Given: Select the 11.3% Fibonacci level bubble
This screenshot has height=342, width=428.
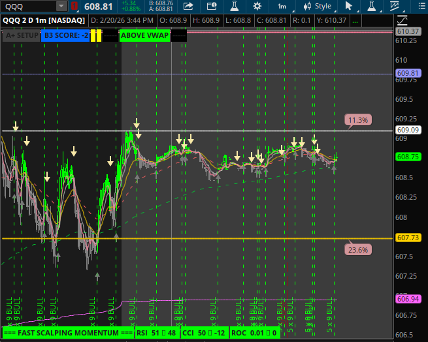Looking at the screenshot, I should 358,120.
